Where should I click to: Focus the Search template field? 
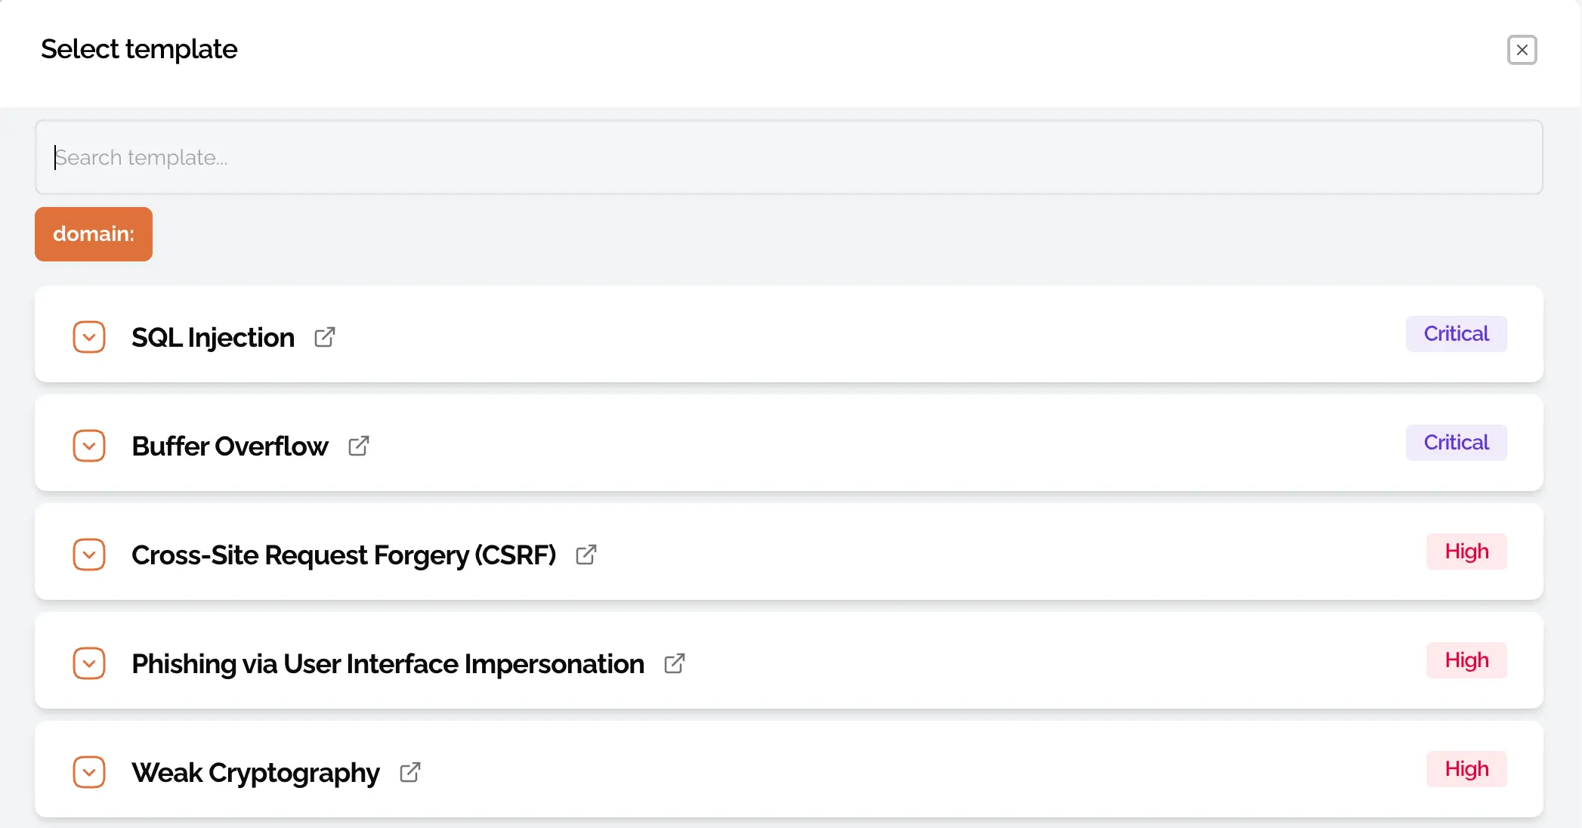789,157
